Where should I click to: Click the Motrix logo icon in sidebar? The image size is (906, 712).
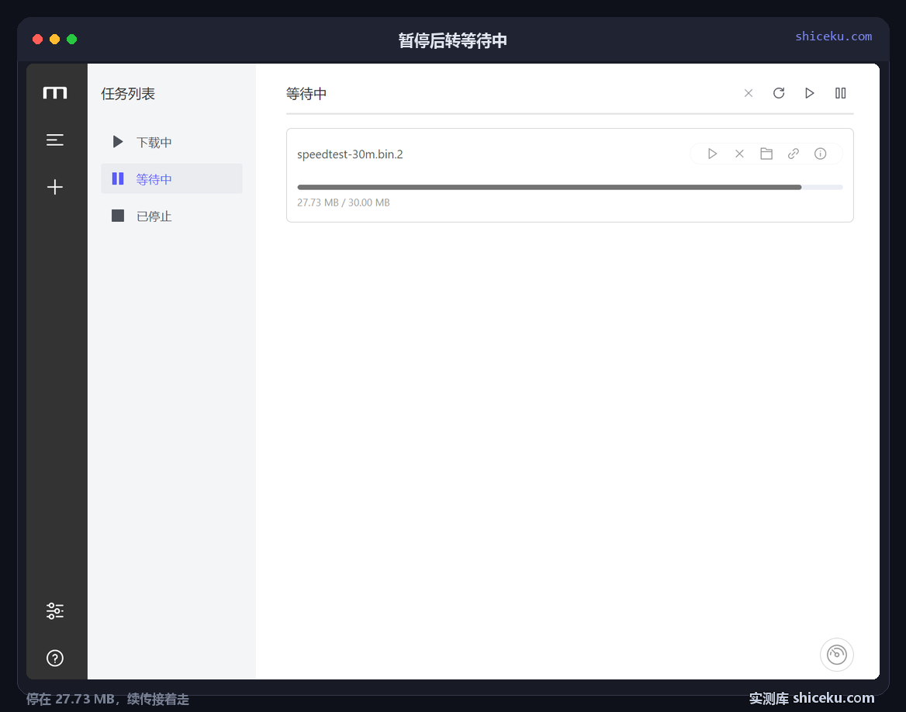(55, 92)
